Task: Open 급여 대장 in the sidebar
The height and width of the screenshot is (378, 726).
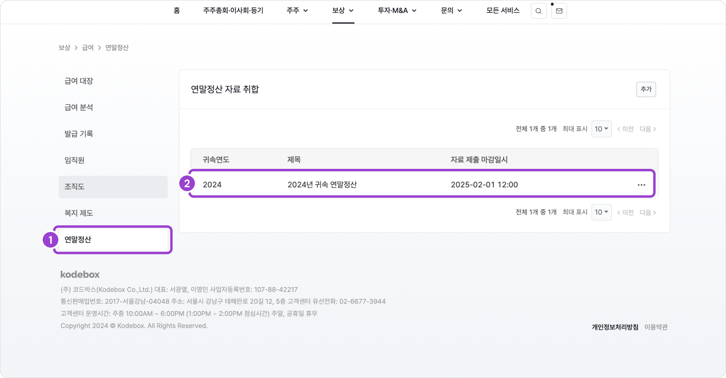Action: [79, 81]
